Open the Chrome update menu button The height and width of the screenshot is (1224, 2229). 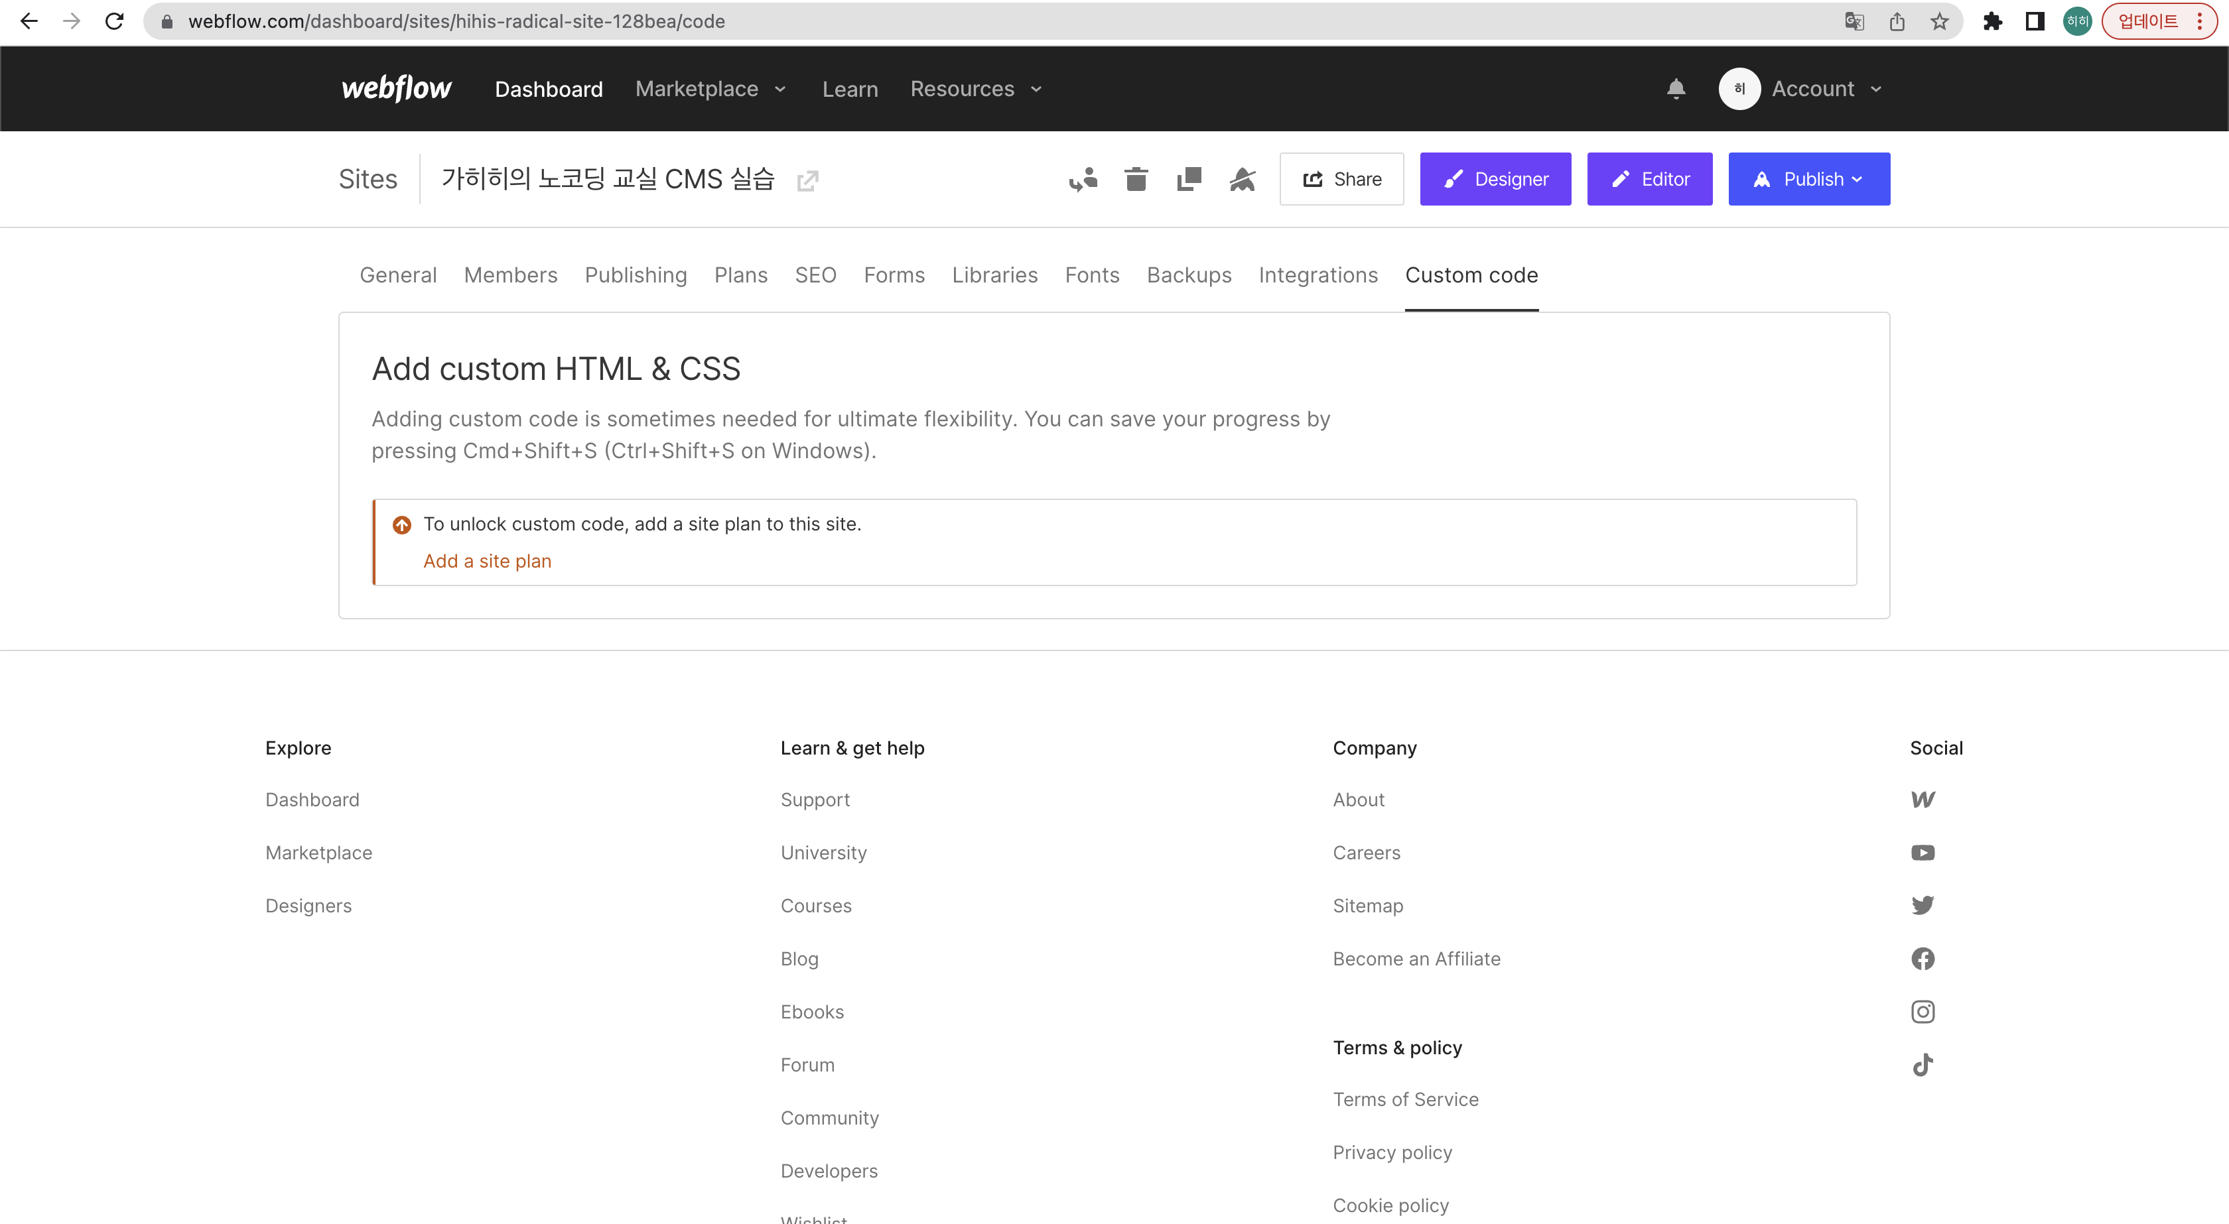2159,21
